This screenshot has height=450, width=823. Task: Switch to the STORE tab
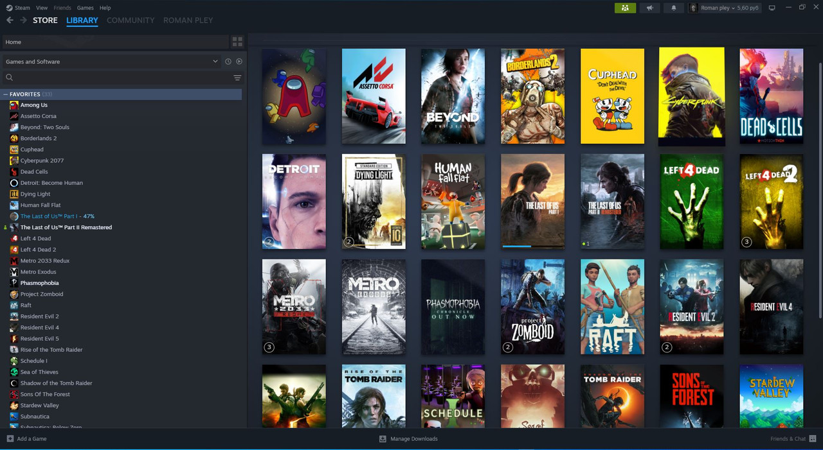tap(45, 21)
